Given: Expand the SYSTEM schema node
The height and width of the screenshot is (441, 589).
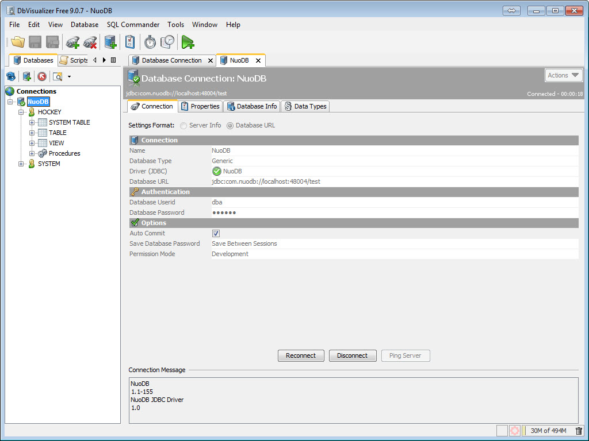Looking at the screenshot, I should tap(21, 164).
